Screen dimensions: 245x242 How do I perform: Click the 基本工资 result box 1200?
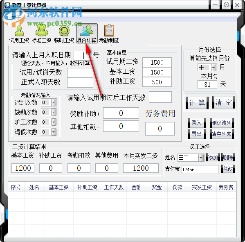(23, 168)
